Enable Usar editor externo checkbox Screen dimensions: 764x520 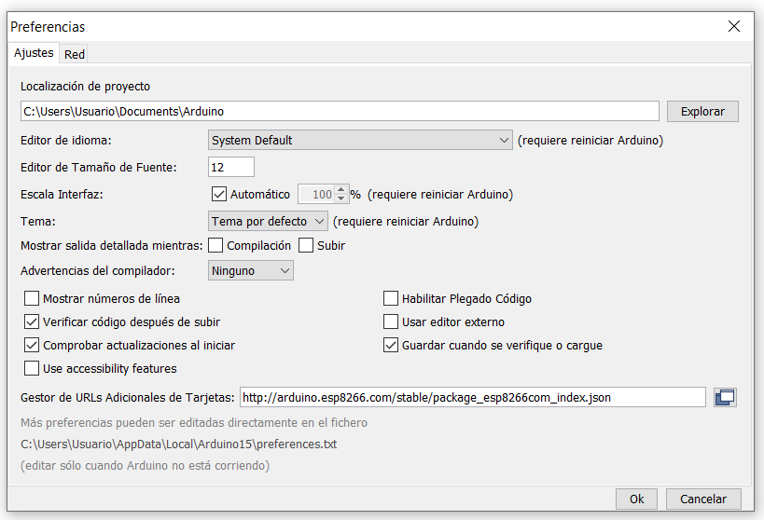point(392,322)
